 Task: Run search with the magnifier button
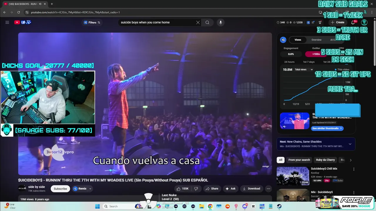point(207,23)
